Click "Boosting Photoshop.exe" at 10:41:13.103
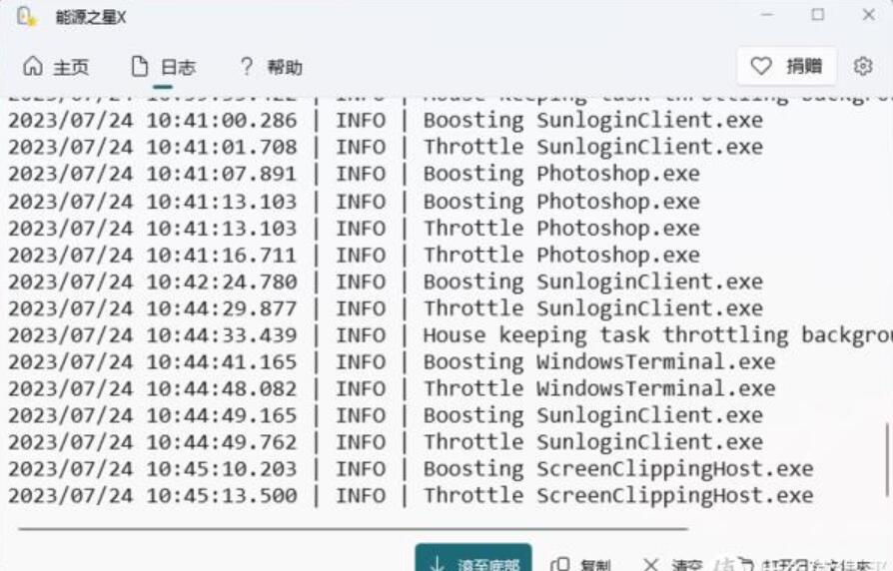893x571 pixels. pyautogui.click(x=561, y=202)
